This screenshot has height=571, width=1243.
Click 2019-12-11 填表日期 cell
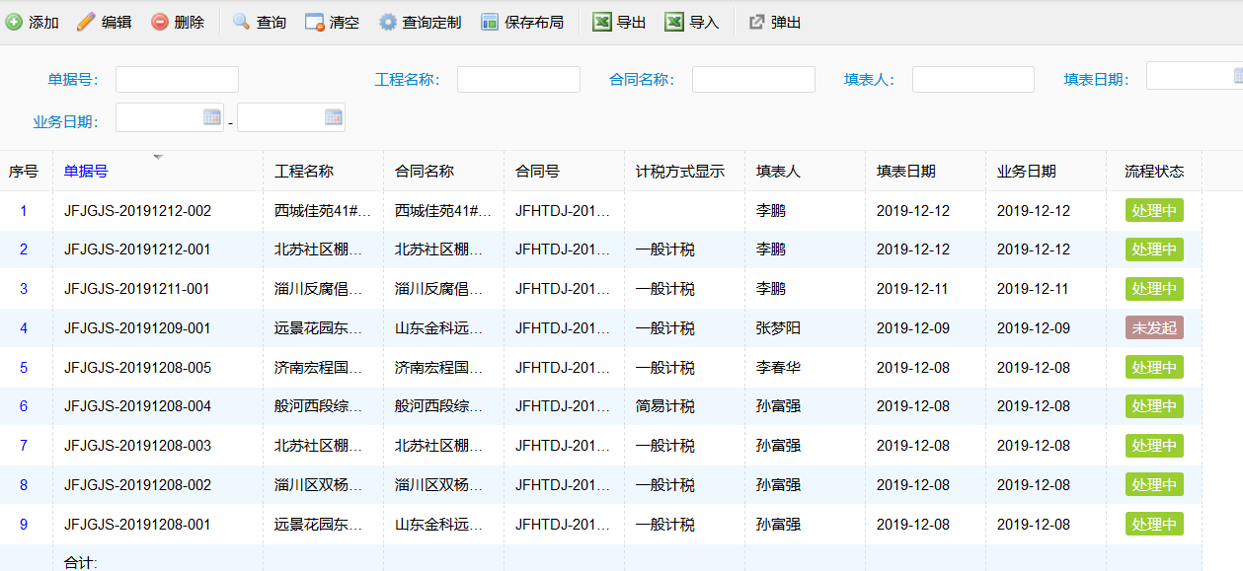coord(913,289)
